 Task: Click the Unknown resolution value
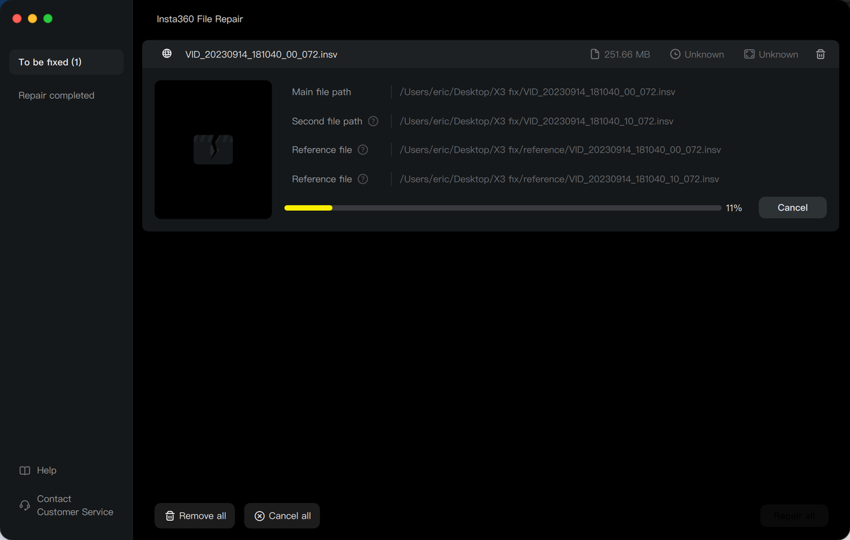click(778, 54)
